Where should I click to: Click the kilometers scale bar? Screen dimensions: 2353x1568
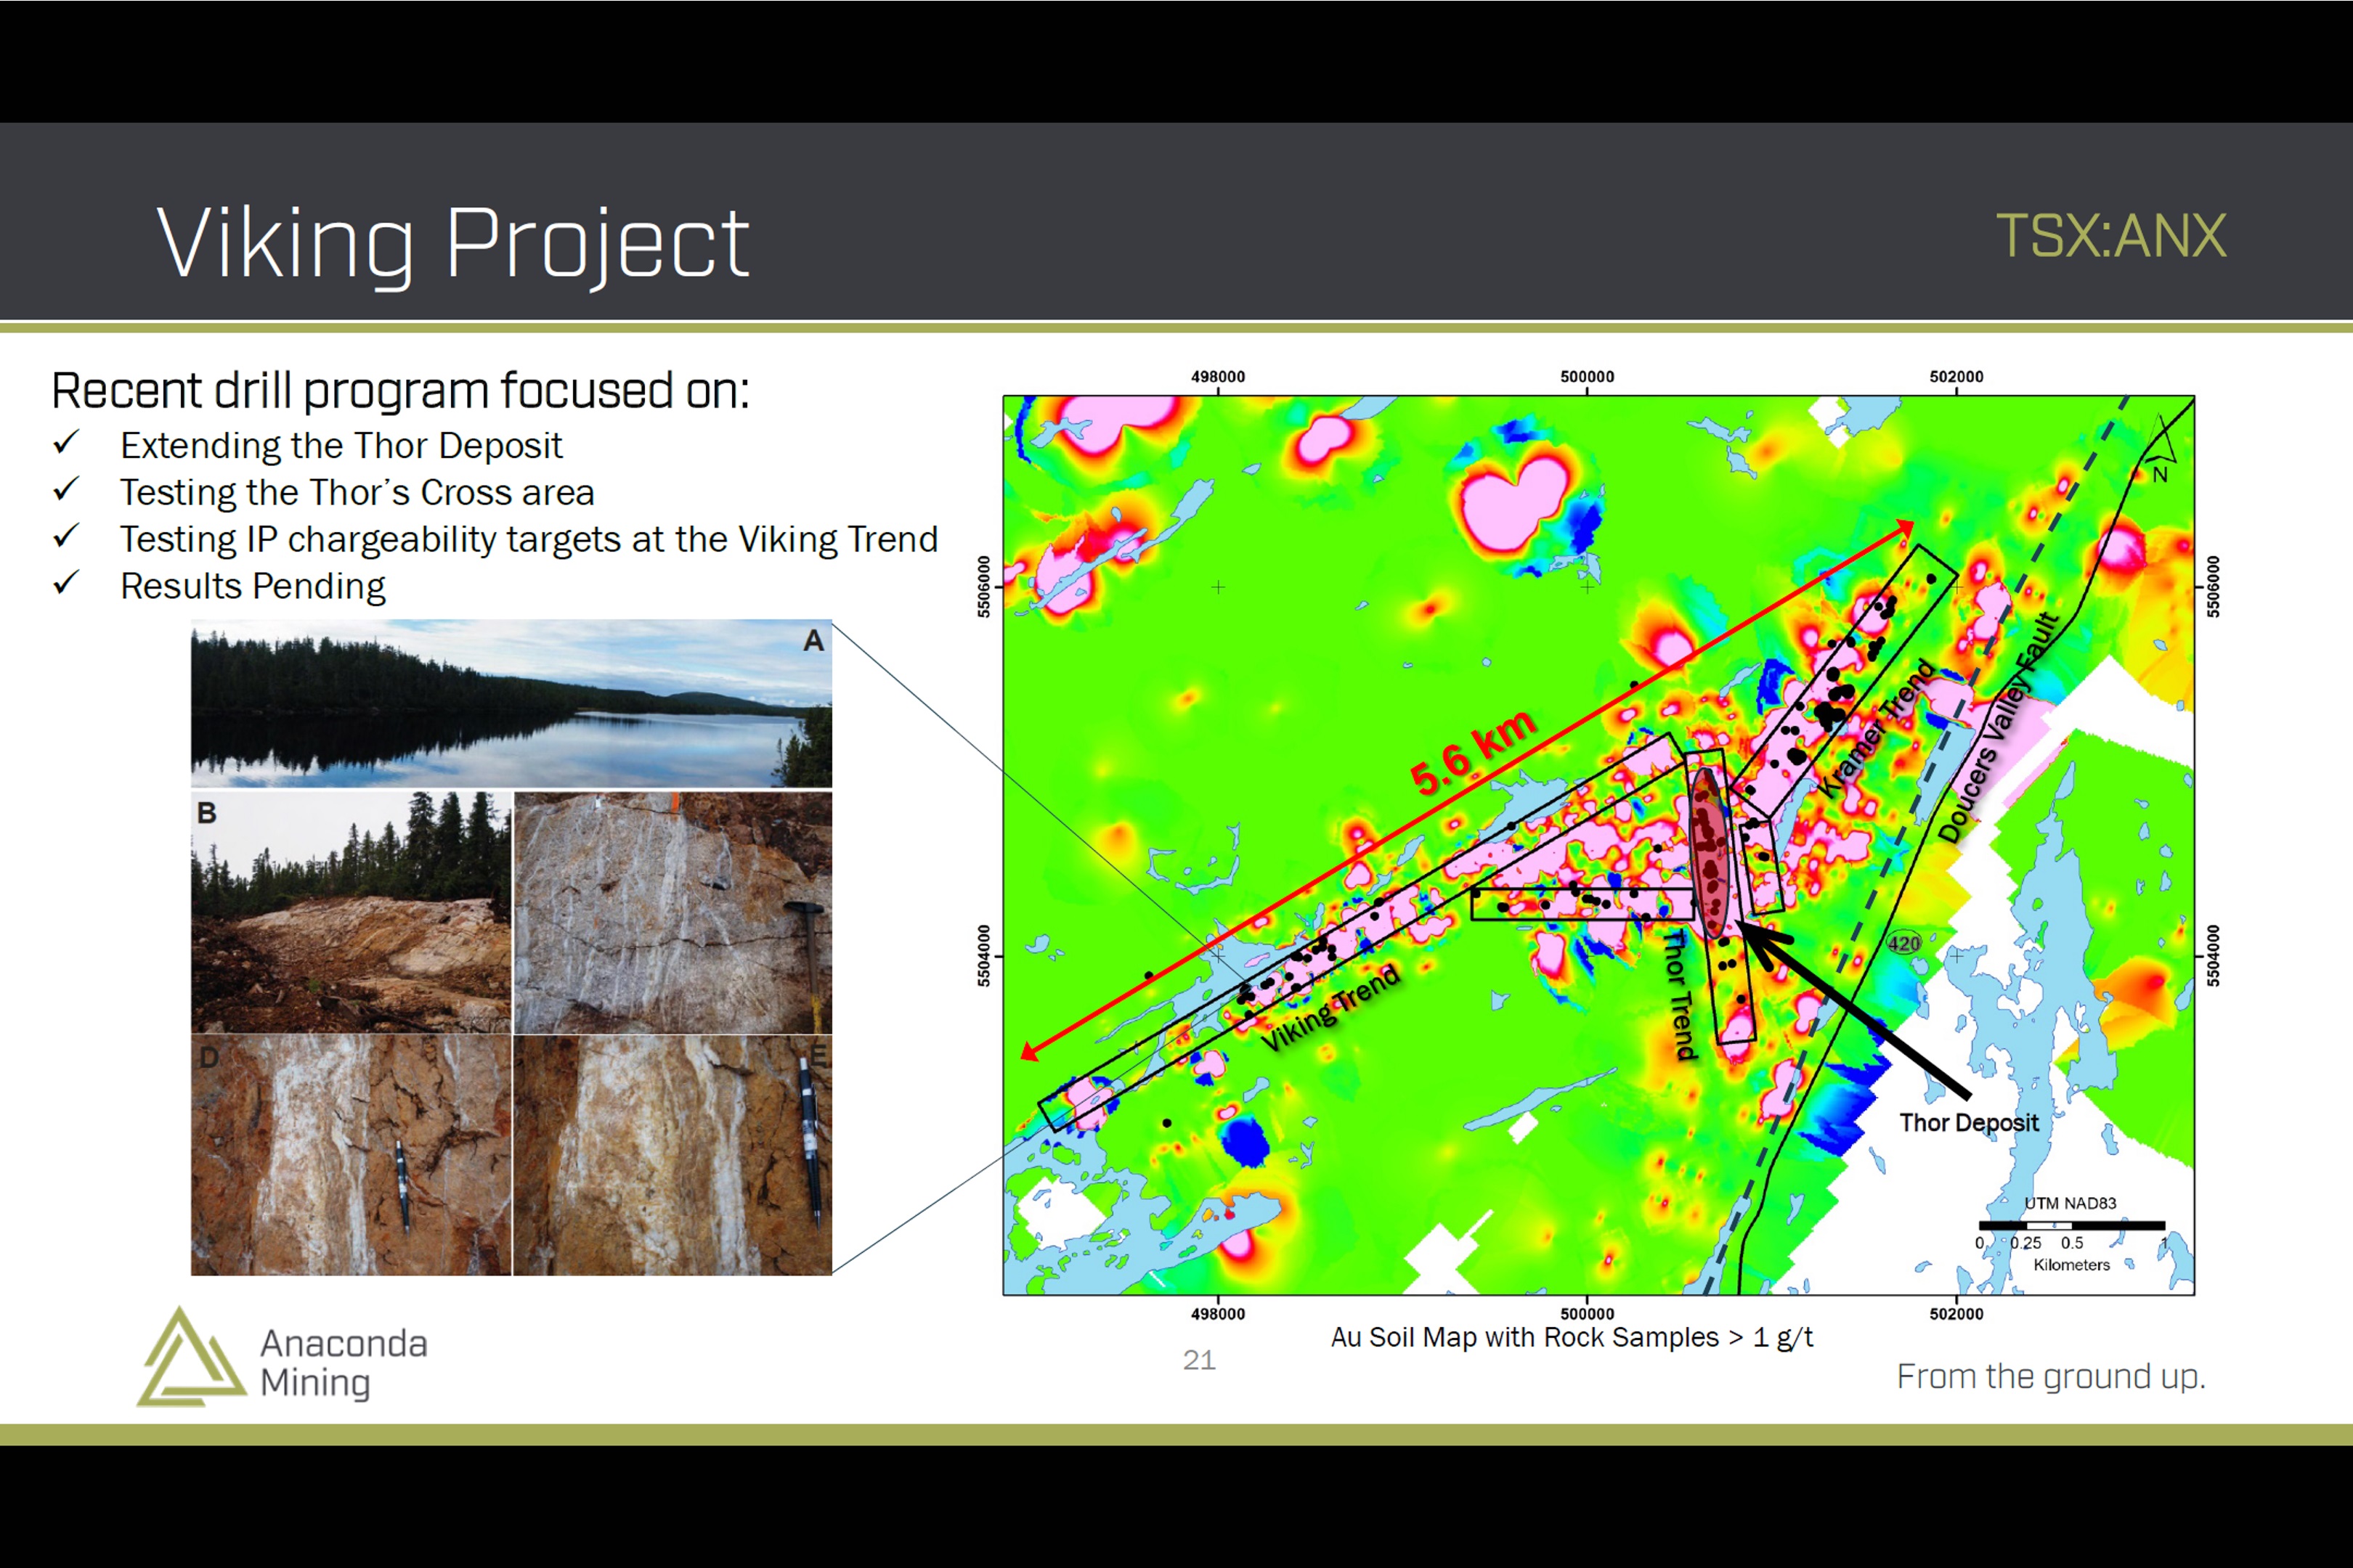pyautogui.click(x=2071, y=1225)
